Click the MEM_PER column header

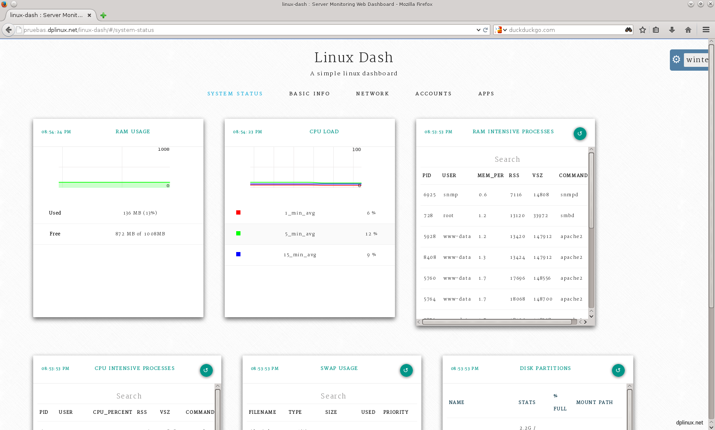coord(490,175)
